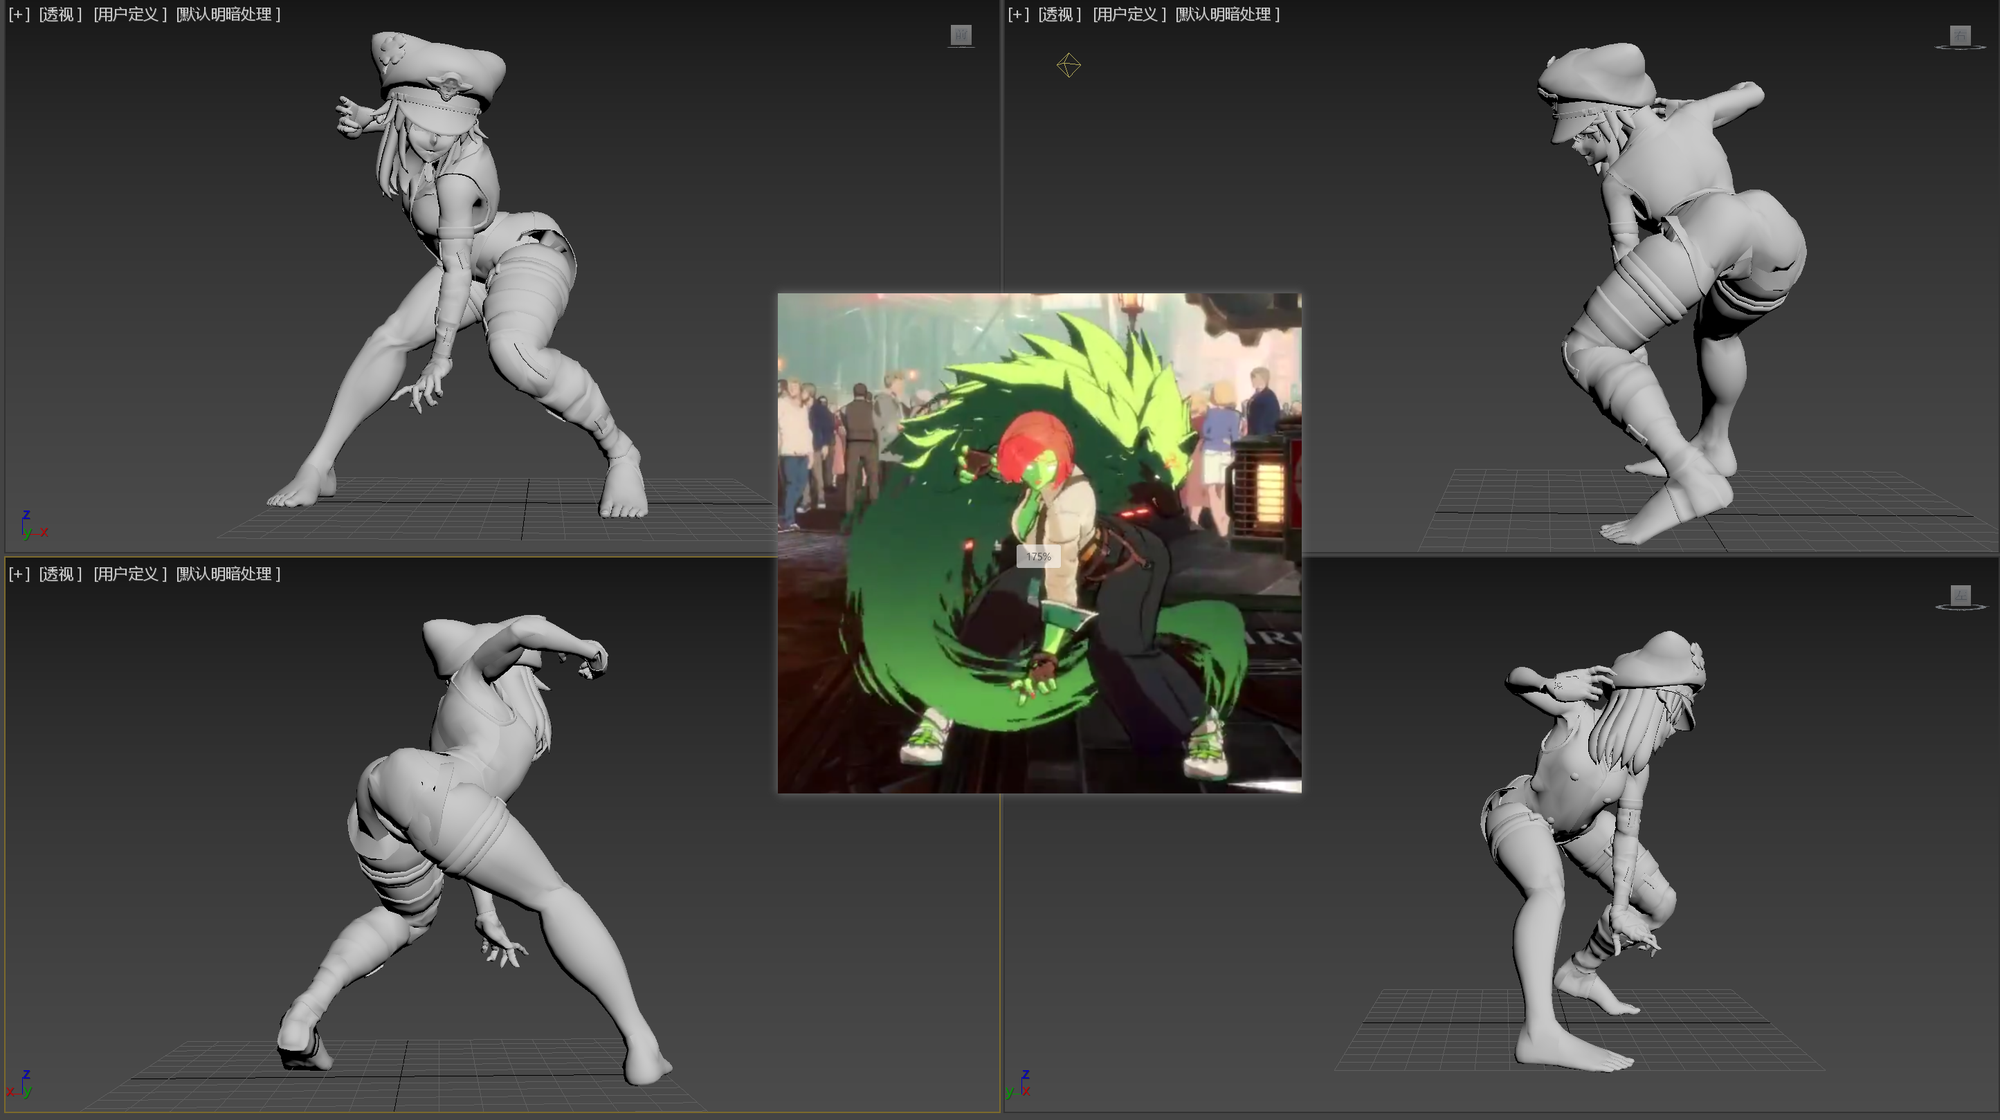
Task: Click the 左 ViewCube in bottom-right viewport
Action: 1961,596
